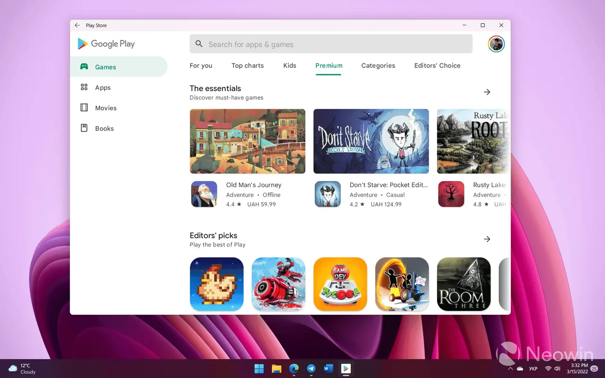The width and height of the screenshot is (605, 378).
Task: Open the account profile avatar
Action: 496,44
